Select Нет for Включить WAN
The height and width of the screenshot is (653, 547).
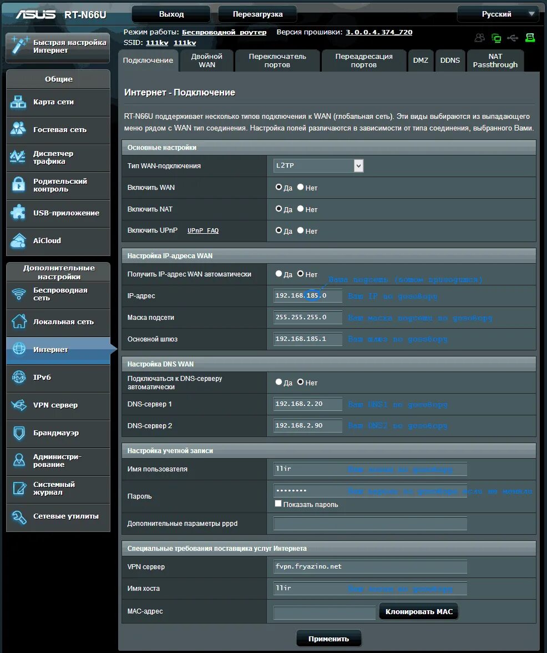[x=300, y=188]
